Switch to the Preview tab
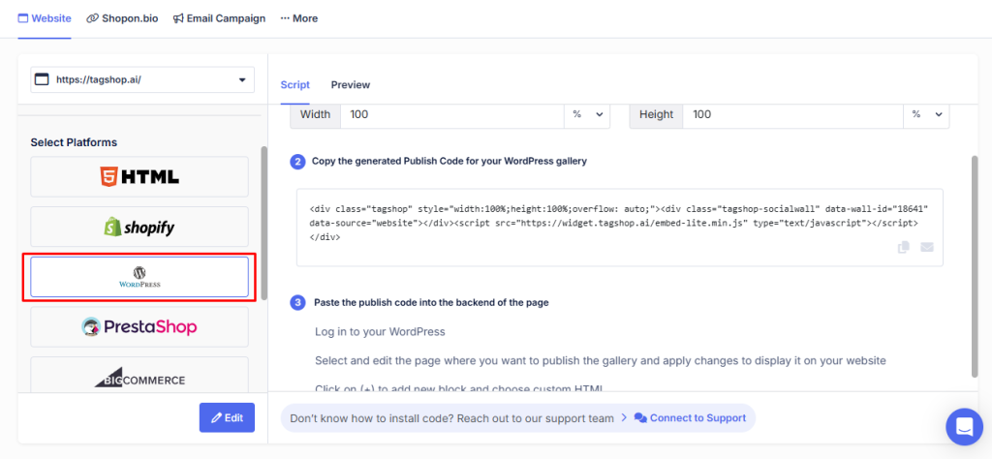 [x=351, y=84]
